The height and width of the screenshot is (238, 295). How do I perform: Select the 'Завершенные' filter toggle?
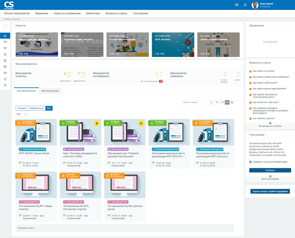tap(36, 108)
